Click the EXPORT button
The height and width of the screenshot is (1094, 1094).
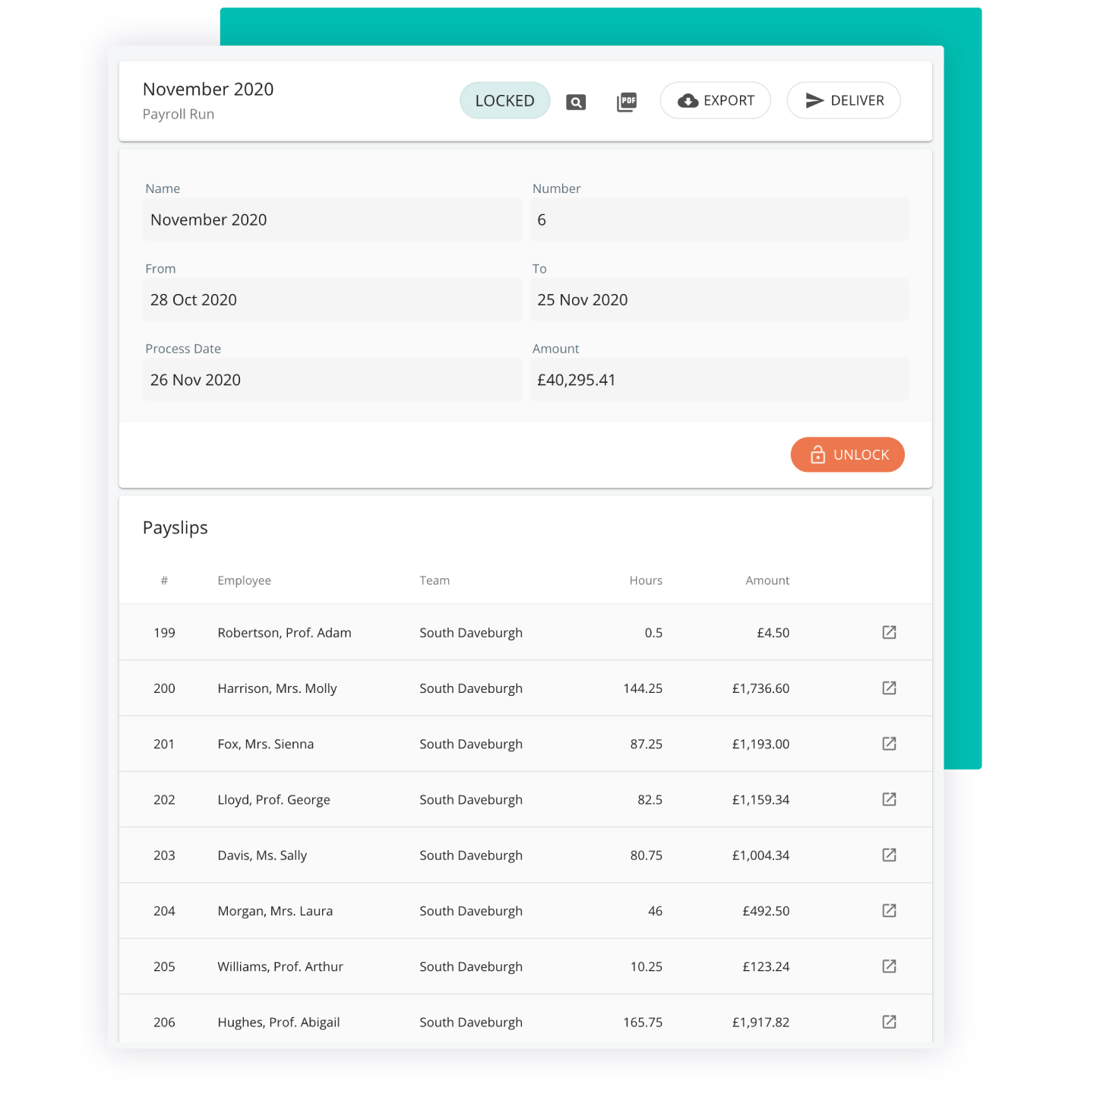click(x=716, y=100)
